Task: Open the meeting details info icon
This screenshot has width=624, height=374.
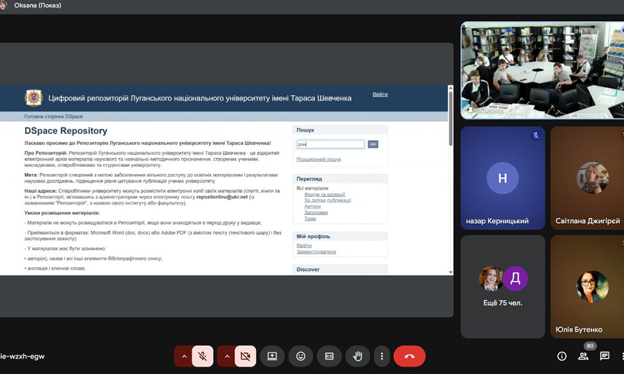Action: tap(562, 356)
